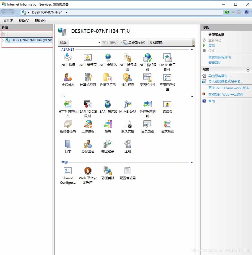This screenshot has width=252, height=255.
Task: Open the .NET 授权规则 feature
Action: click(127, 62)
